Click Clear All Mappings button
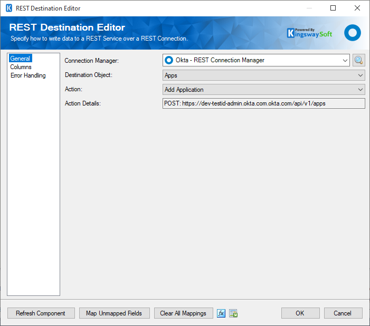370x326 pixels. pyautogui.click(x=184, y=313)
